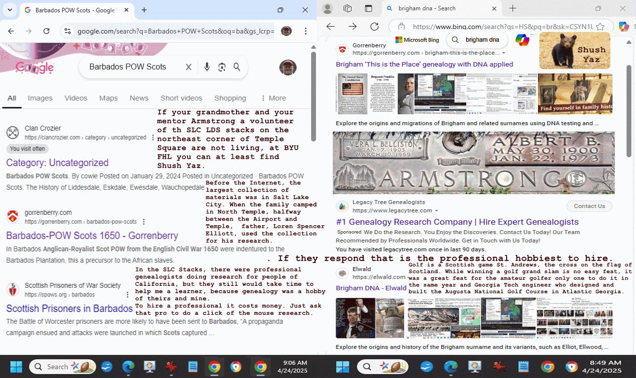Open the Shopping tab on Google
This screenshot has height=378, width=636.
point(230,98)
